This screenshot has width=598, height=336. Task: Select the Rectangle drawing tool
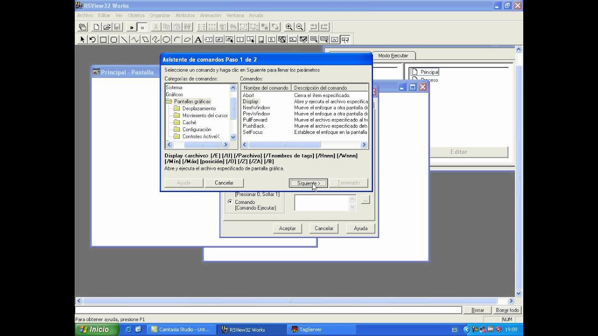point(103,40)
